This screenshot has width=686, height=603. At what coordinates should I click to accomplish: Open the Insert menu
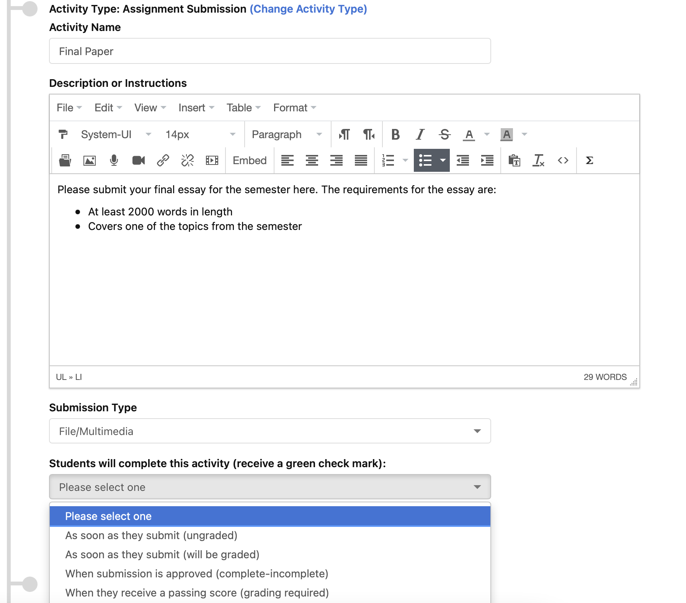click(196, 108)
